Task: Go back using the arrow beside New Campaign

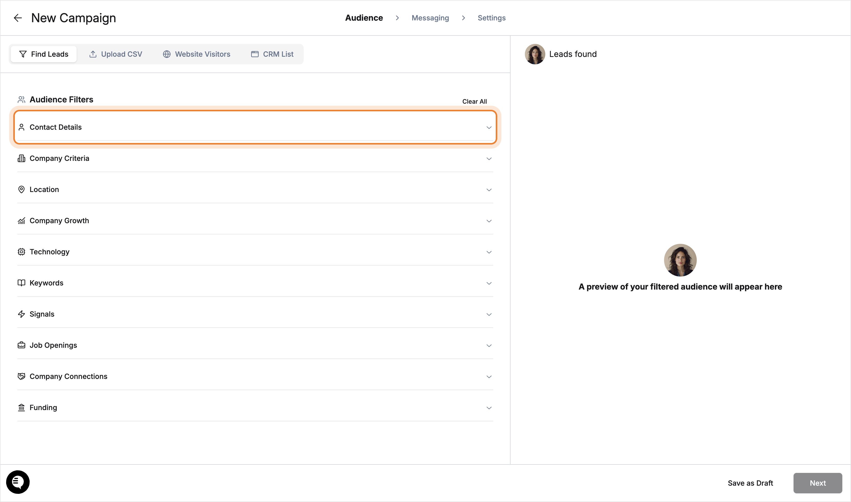Action: coord(18,18)
